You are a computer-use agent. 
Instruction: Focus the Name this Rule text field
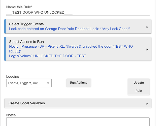(78, 13)
